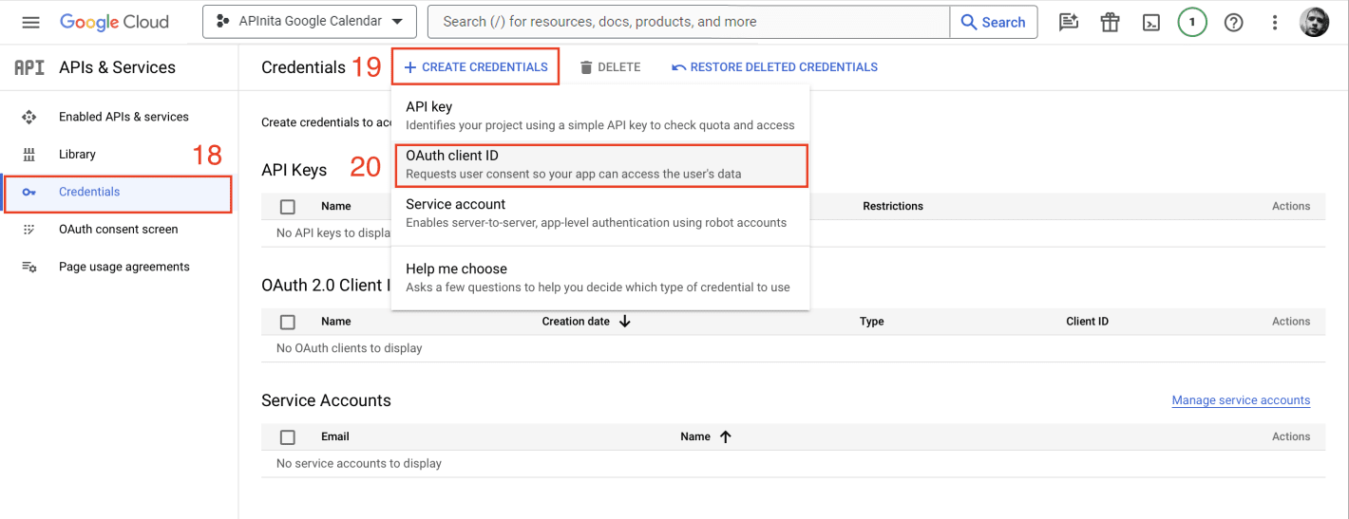Open the more options three-dot menu
Viewport: 1349px width, 519px height.
pos(1274,22)
